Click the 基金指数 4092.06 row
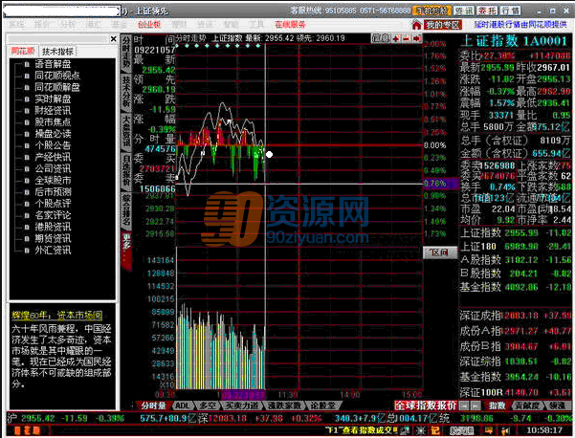575x438 pixels. pos(516,287)
